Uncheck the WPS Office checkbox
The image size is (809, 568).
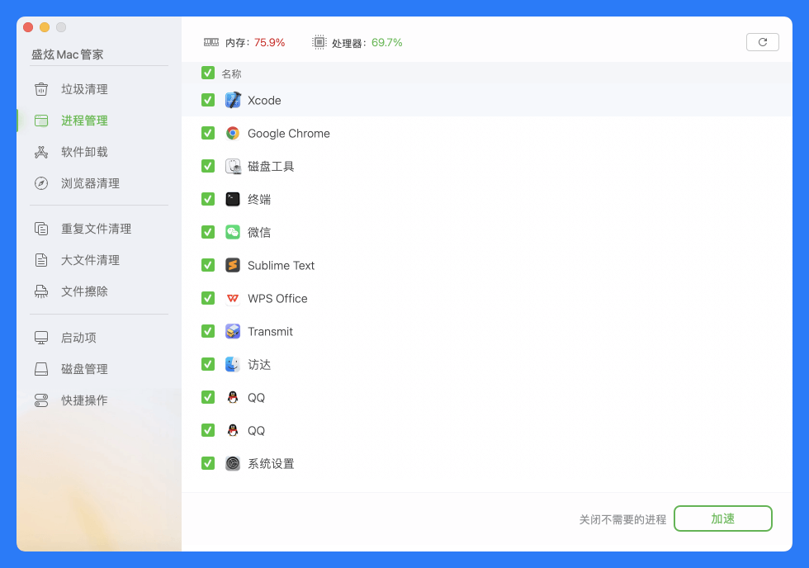pyautogui.click(x=208, y=298)
